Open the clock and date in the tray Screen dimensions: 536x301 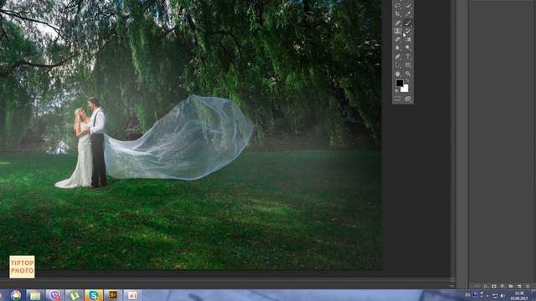tap(519, 296)
